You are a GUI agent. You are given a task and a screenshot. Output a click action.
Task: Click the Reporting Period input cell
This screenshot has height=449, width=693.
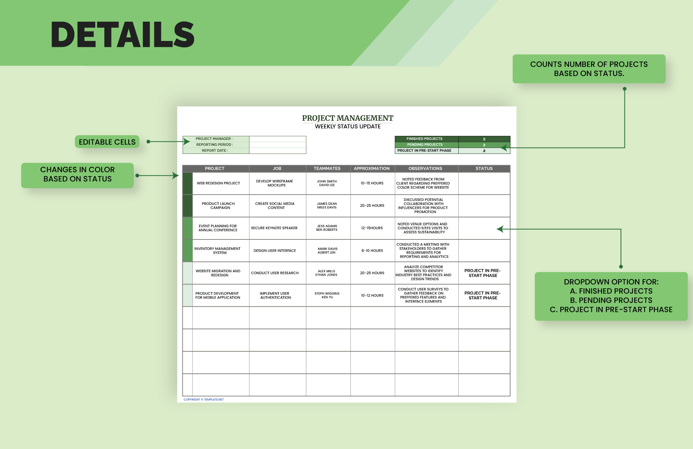pos(278,145)
